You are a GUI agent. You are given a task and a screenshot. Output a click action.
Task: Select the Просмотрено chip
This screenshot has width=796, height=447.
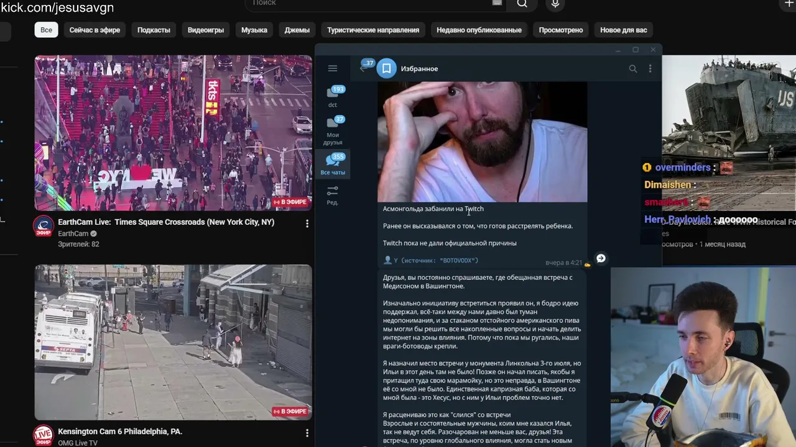(x=561, y=30)
